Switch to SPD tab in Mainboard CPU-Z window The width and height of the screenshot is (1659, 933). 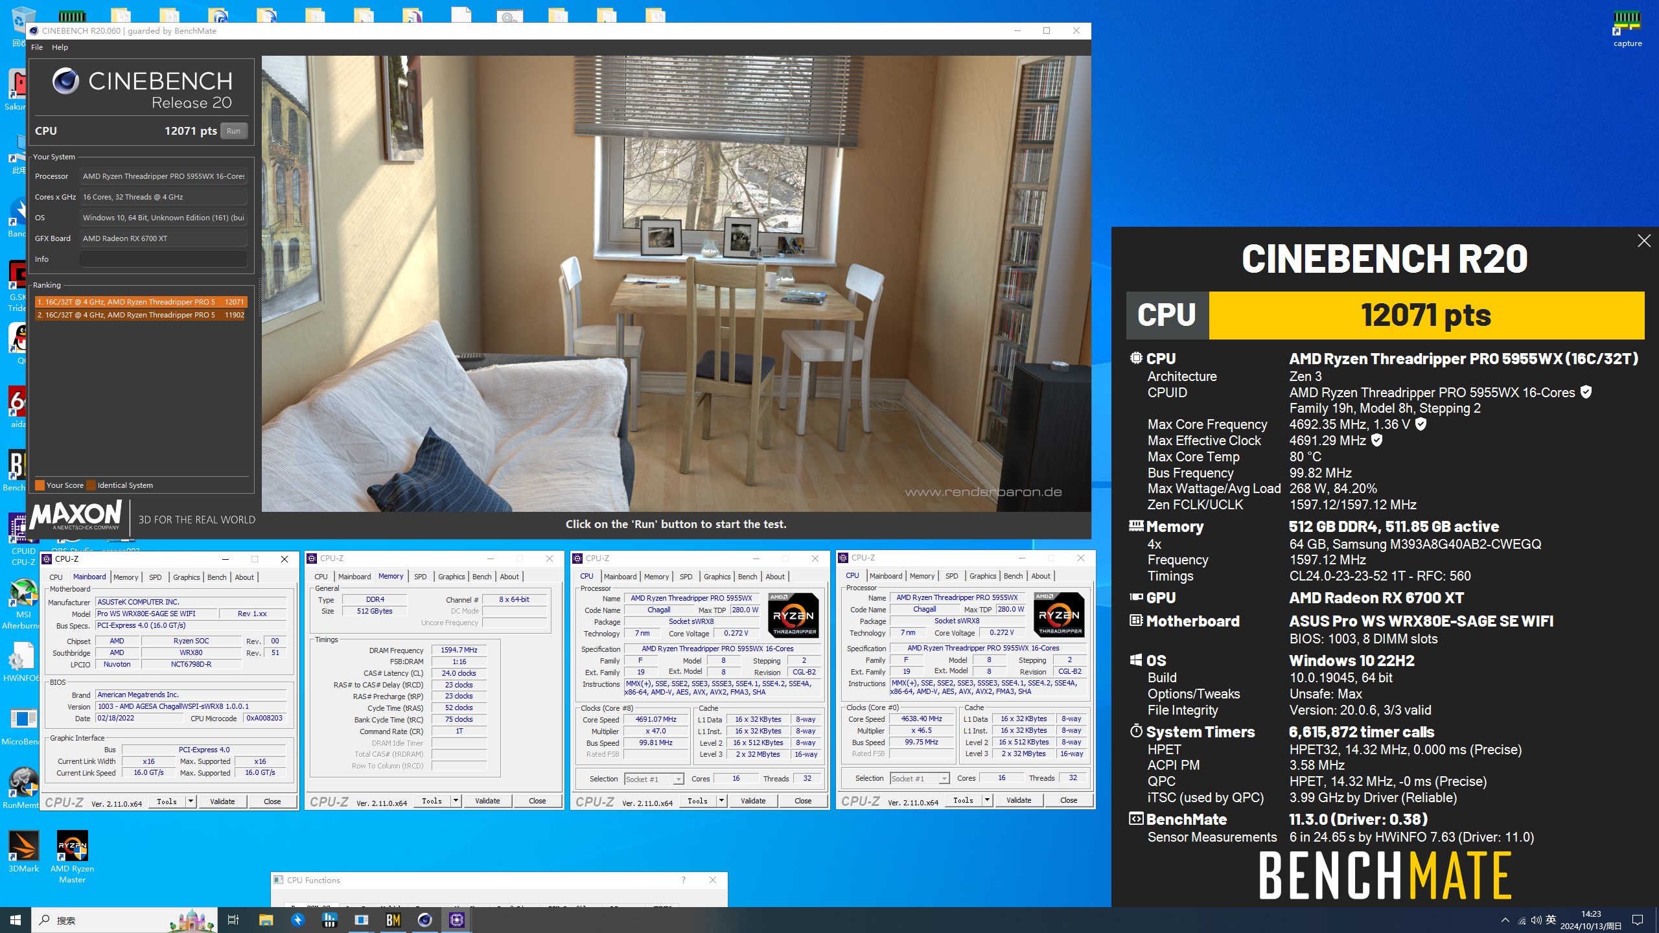(x=156, y=577)
